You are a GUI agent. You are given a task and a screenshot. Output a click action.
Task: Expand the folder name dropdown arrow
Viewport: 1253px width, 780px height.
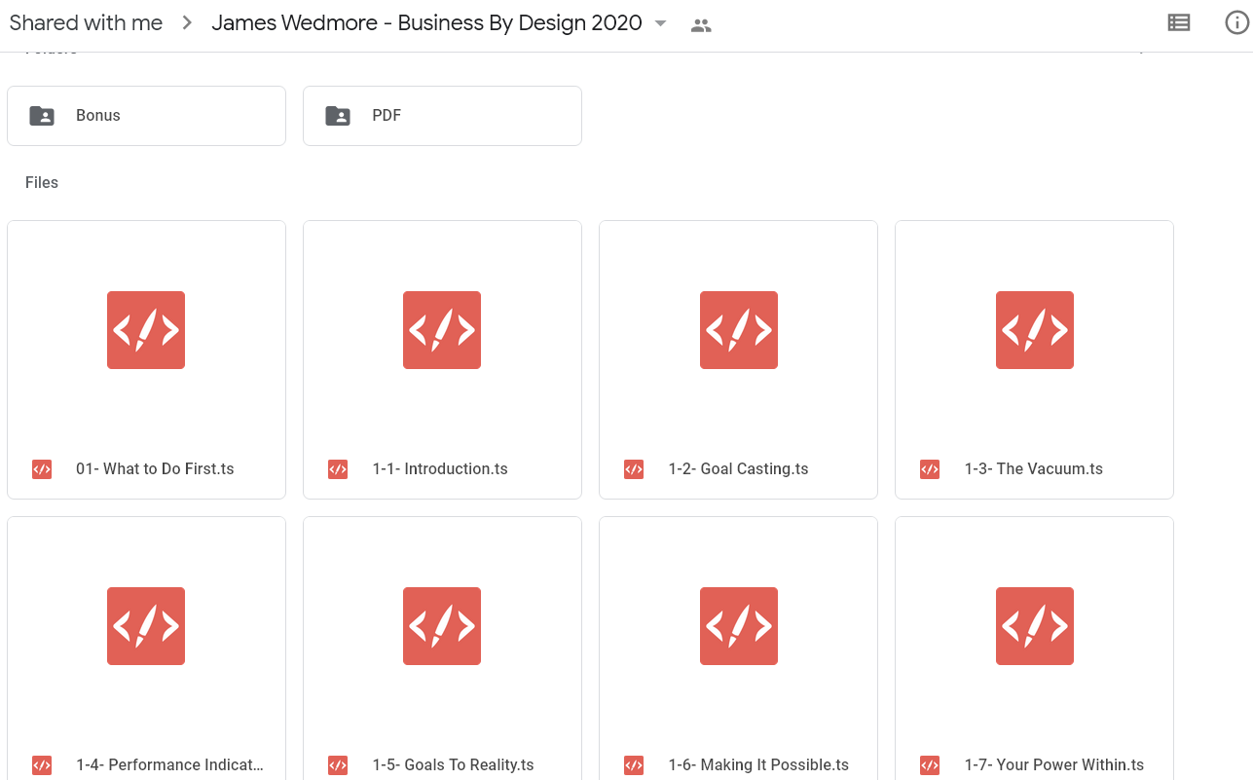point(660,23)
